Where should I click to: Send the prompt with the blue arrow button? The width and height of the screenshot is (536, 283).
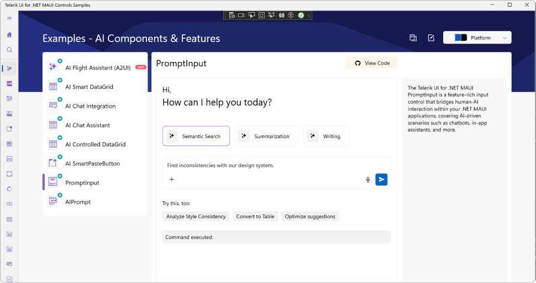381,180
